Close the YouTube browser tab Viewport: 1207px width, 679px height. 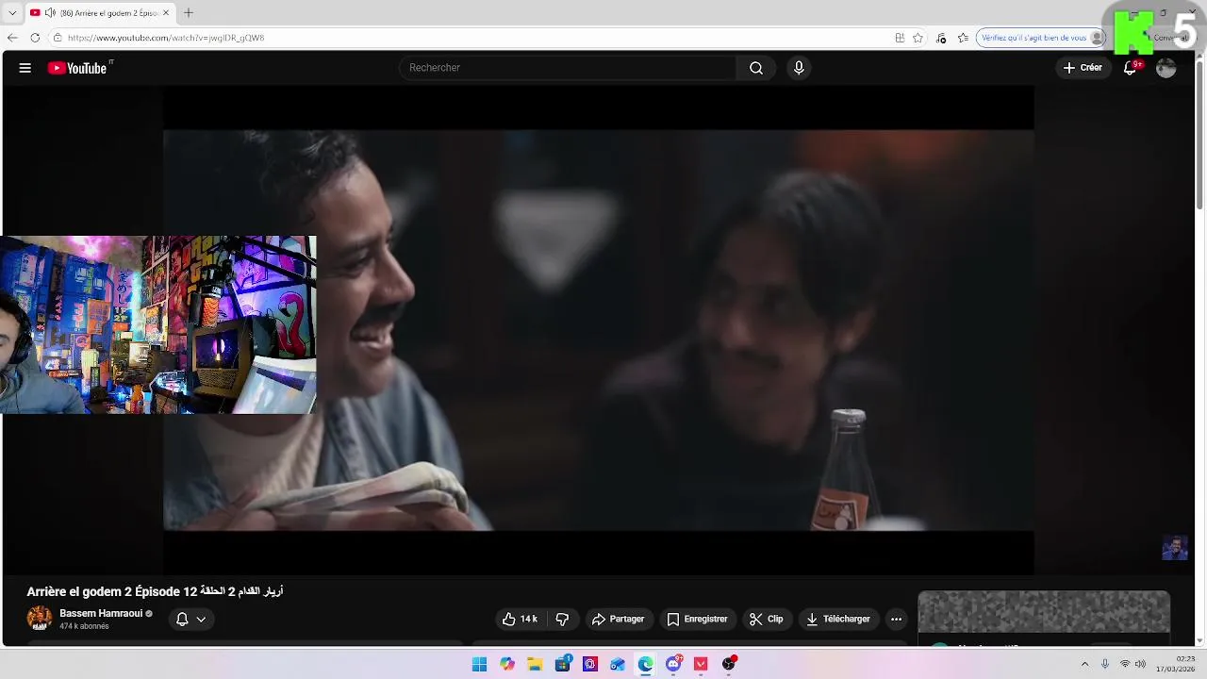point(166,13)
